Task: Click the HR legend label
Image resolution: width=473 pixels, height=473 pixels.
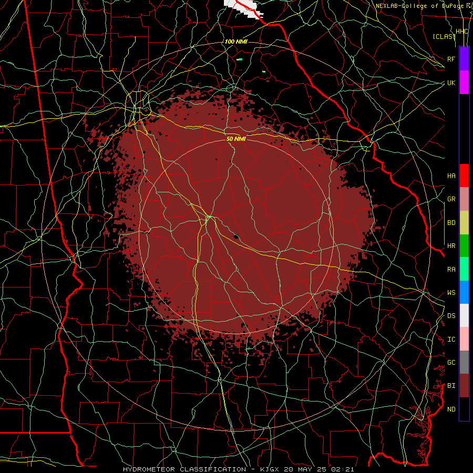Action: tap(451, 246)
